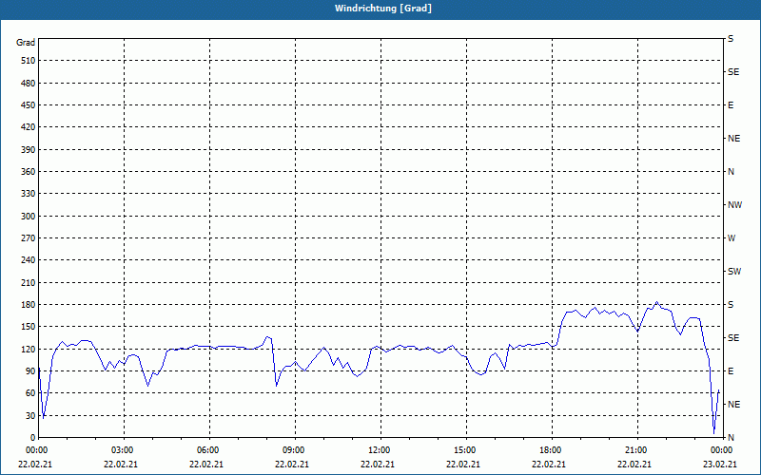Select the 420 y-axis value
761x475 pixels.
coord(29,127)
